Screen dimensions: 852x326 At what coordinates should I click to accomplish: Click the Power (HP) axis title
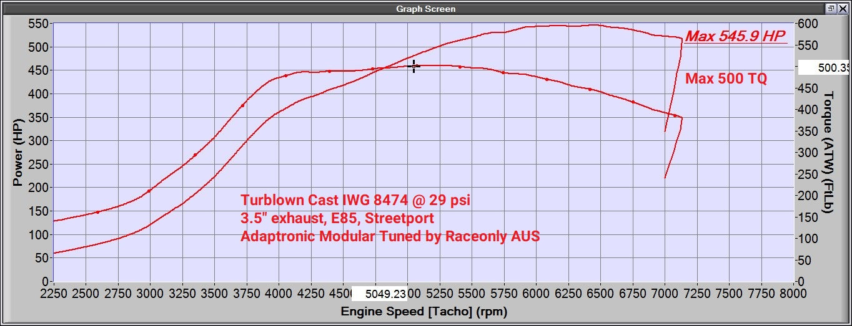[17, 152]
